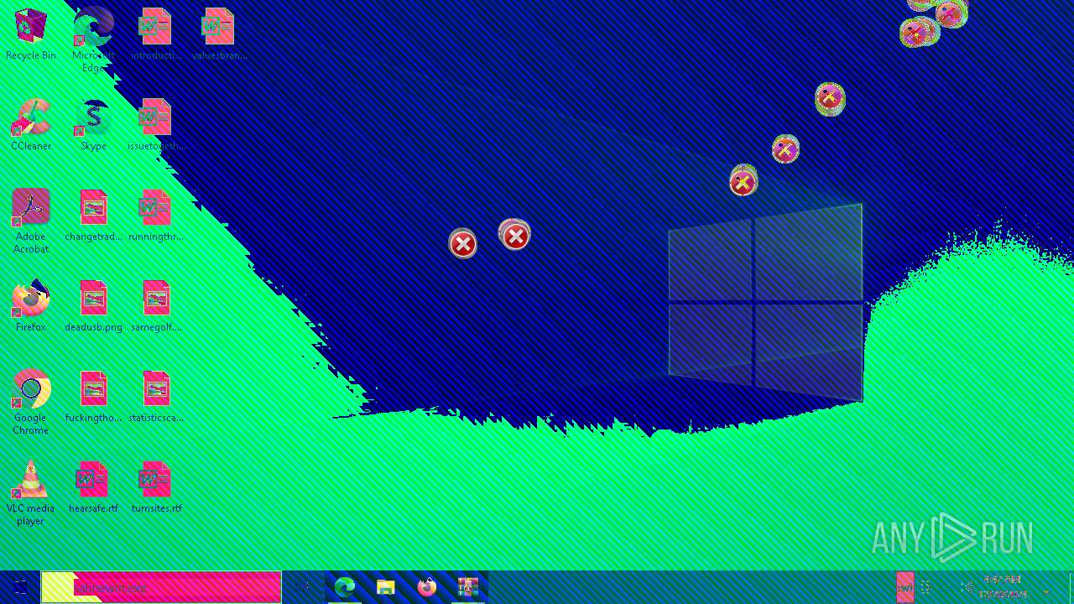Select the deadusb.png image file
The image size is (1074, 604).
[x=93, y=306]
